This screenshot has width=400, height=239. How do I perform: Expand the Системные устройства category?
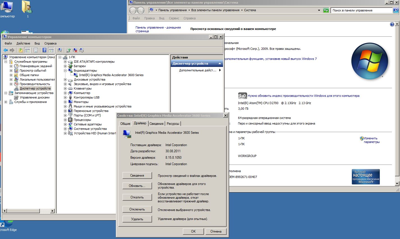65,129
